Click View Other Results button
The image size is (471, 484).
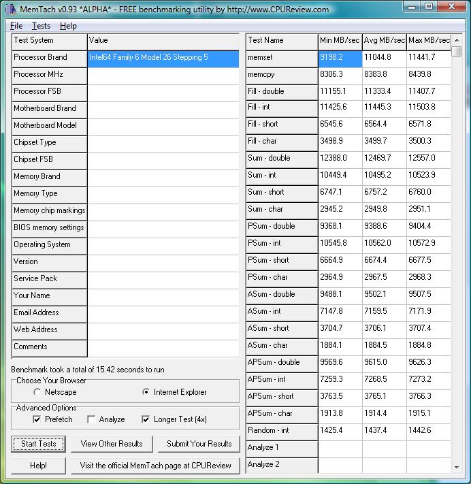[112, 444]
